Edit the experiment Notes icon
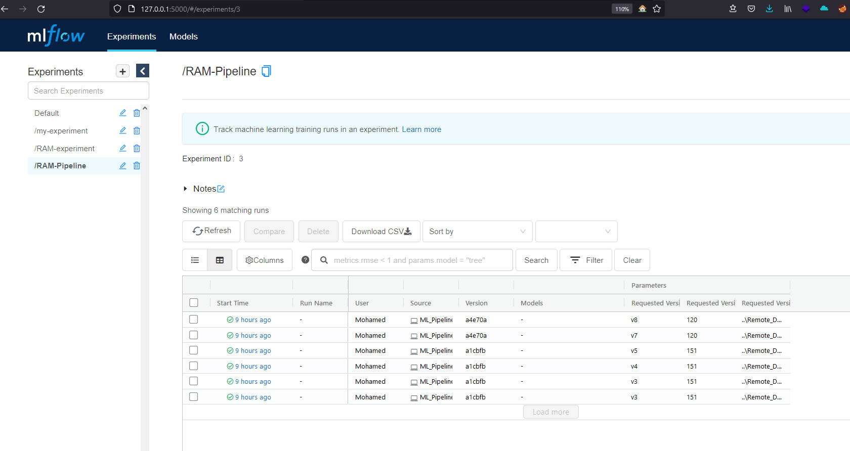The height and width of the screenshot is (451, 850). tap(221, 189)
